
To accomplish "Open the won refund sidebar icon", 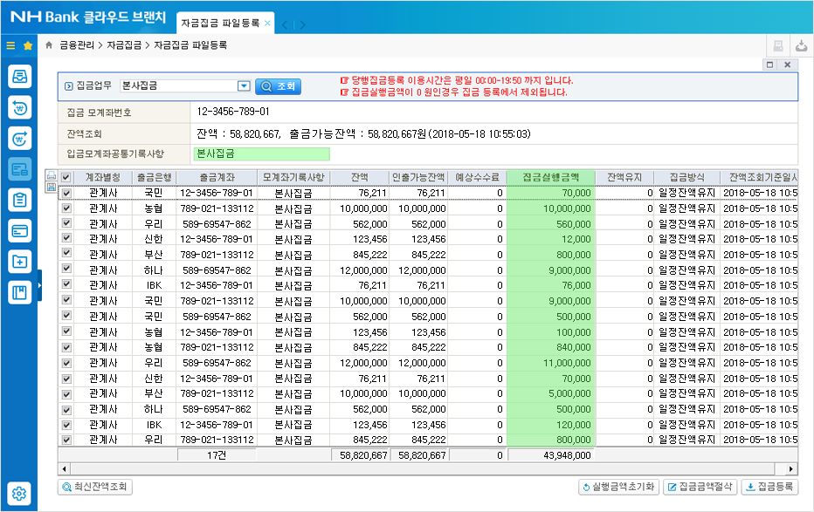I will [x=20, y=108].
